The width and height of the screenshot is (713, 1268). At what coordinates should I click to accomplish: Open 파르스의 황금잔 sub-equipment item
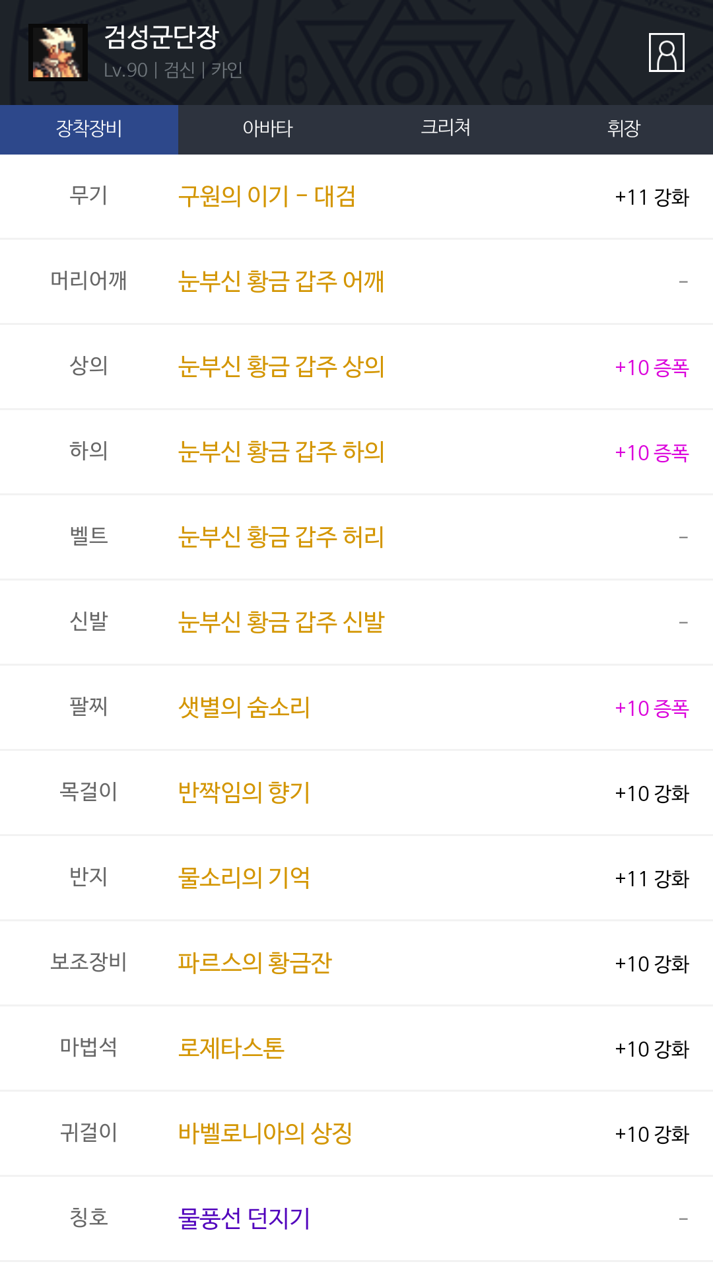[x=254, y=964]
